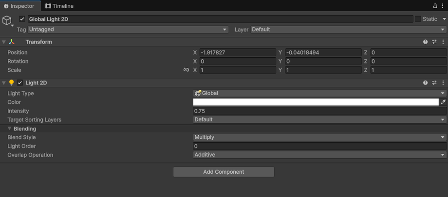The width and height of the screenshot is (448, 197).
Task: Click the Scale Y field
Action: (x=323, y=70)
